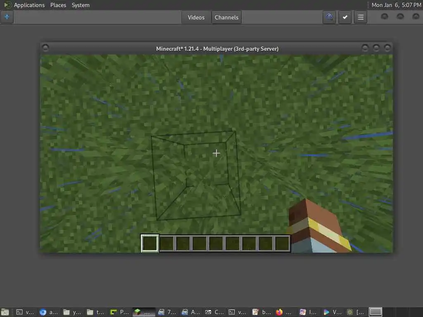The image size is (423, 317).
Task: Open the System menu
Action: (81, 5)
